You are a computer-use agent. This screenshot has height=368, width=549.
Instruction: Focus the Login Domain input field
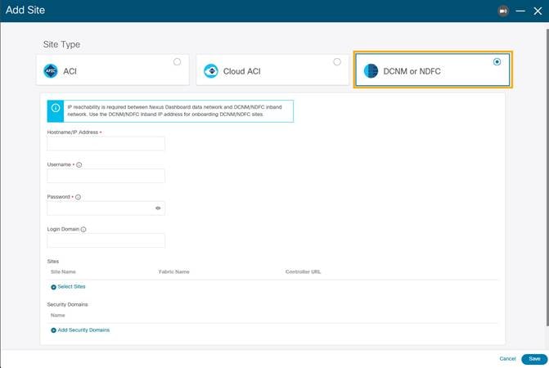tap(106, 240)
